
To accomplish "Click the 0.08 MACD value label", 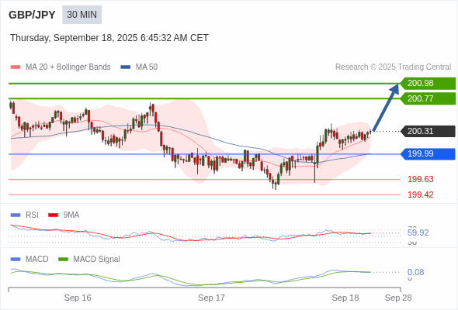I will coord(415,272).
